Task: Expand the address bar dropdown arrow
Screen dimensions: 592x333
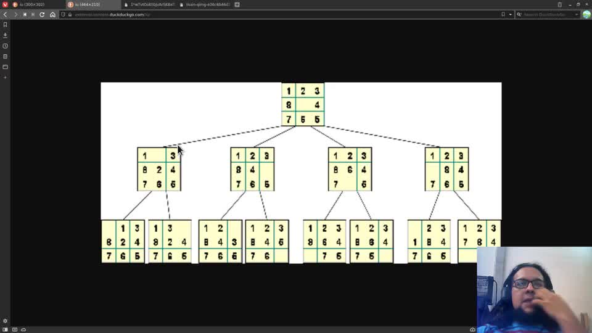Action: 511,14
